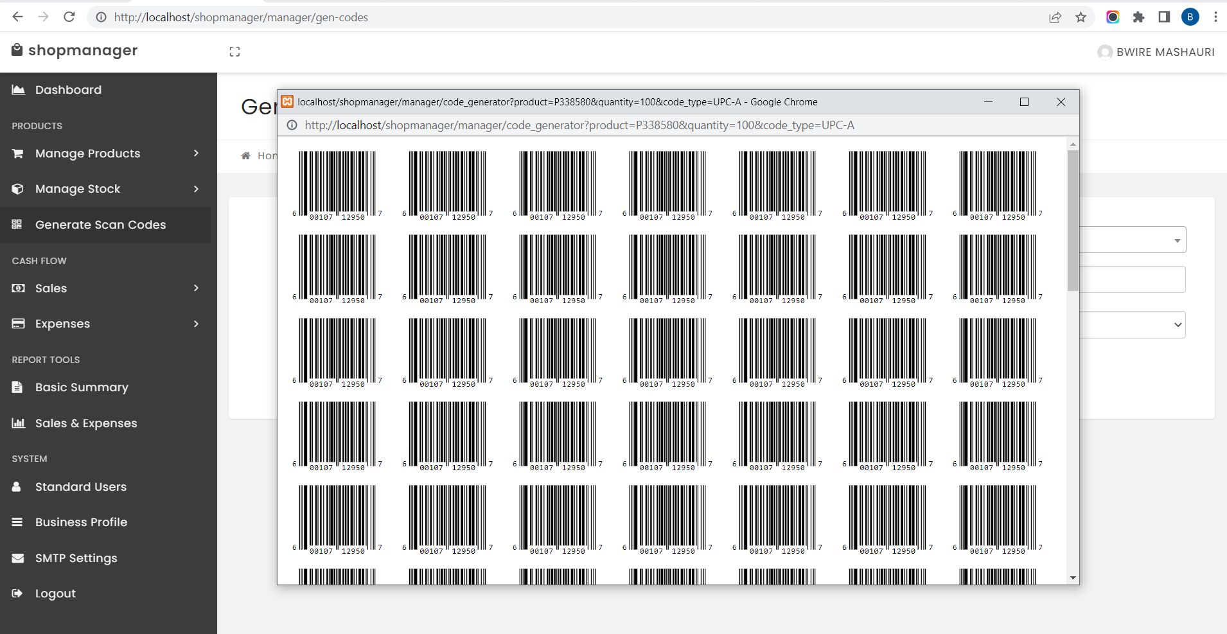Click the SMTP Settings envelope icon

(x=18, y=558)
